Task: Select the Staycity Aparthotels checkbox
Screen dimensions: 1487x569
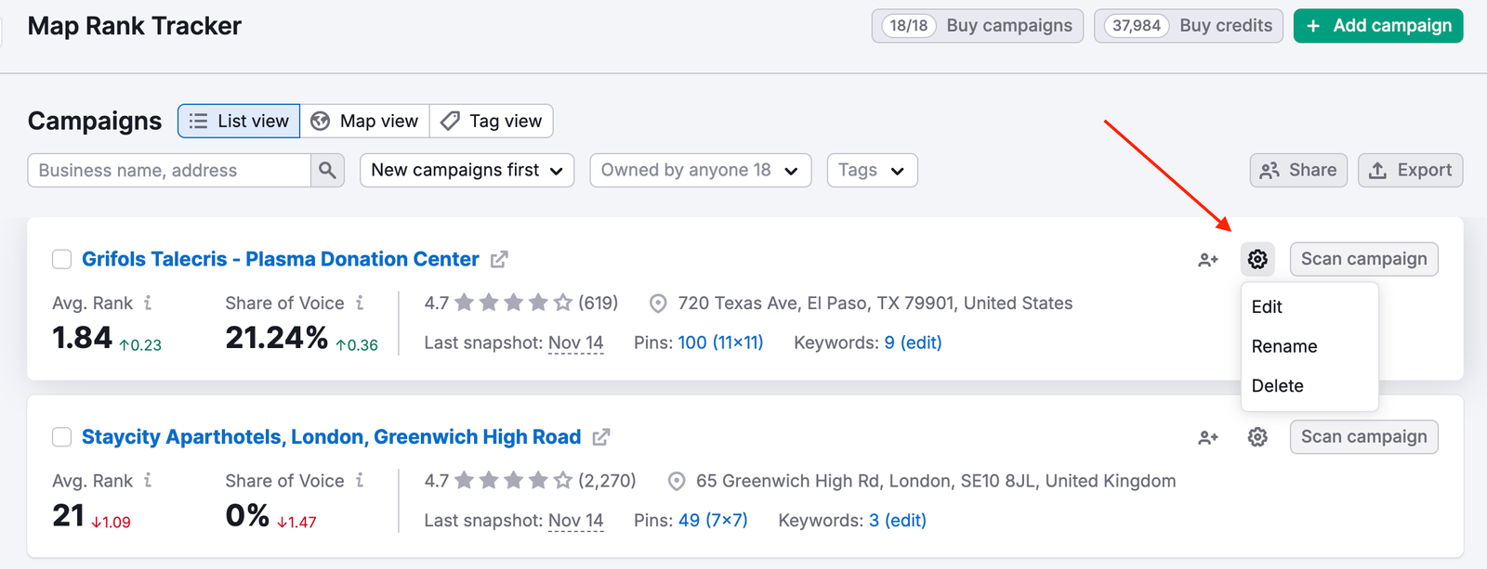Action: click(61, 436)
